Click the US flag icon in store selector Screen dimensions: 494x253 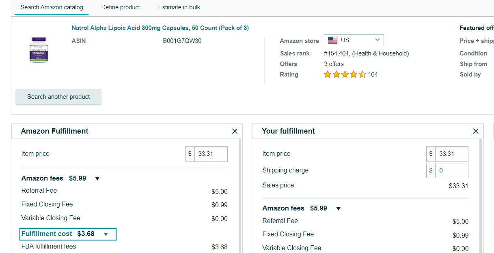point(332,40)
